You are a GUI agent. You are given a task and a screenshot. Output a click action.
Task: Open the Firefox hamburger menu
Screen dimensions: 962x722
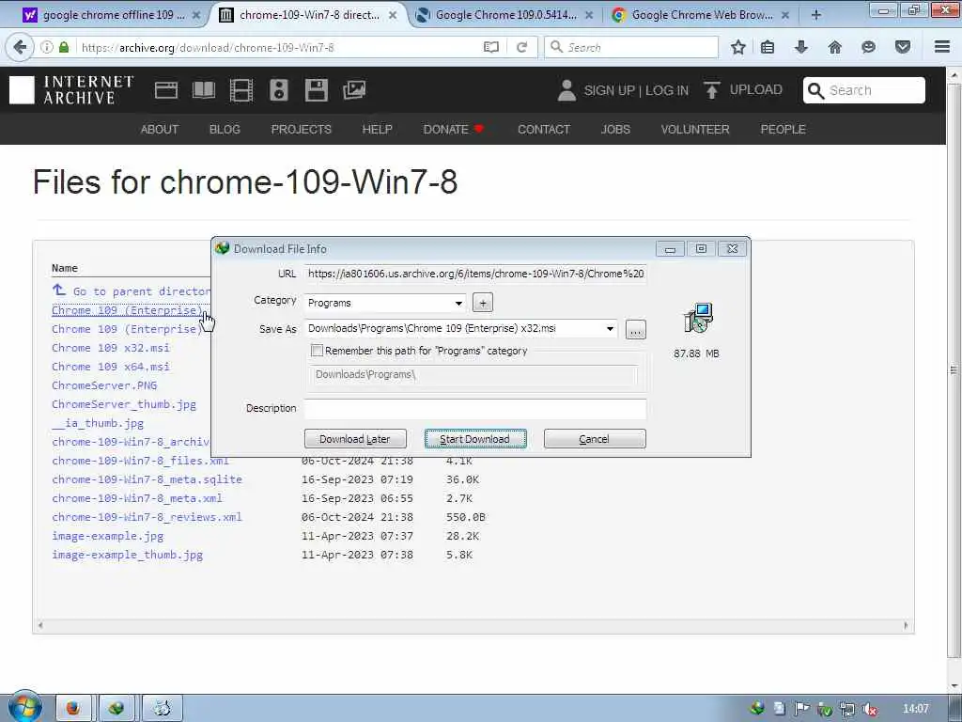pyautogui.click(x=942, y=47)
